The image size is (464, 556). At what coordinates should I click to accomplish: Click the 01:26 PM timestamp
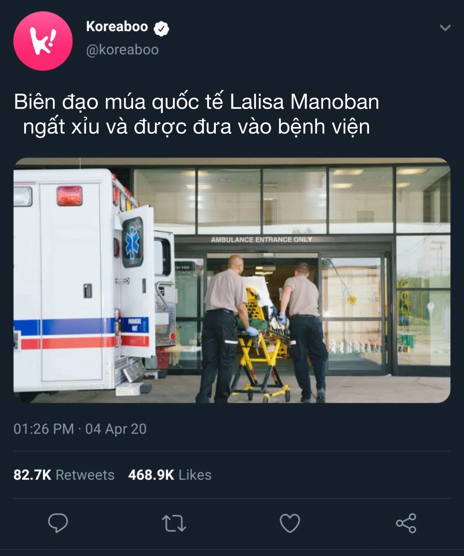[44, 429]
